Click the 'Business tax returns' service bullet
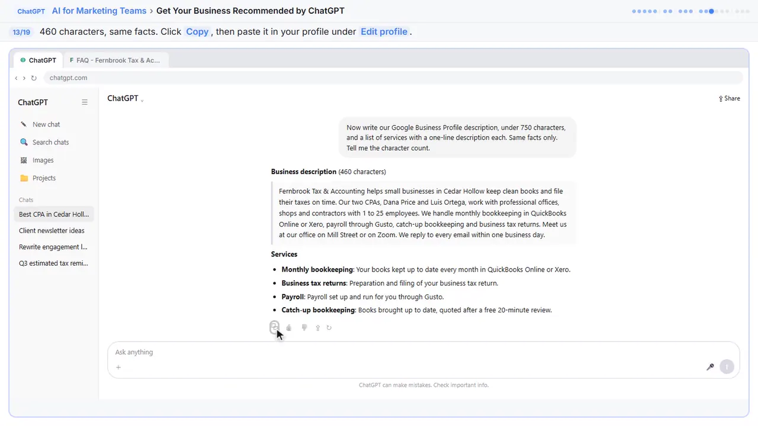The height and width of the screenshot is (426, 758). (390, 283)
